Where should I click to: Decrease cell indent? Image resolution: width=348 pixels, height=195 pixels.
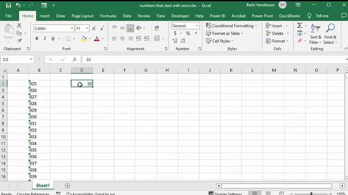tap(139, 38)
